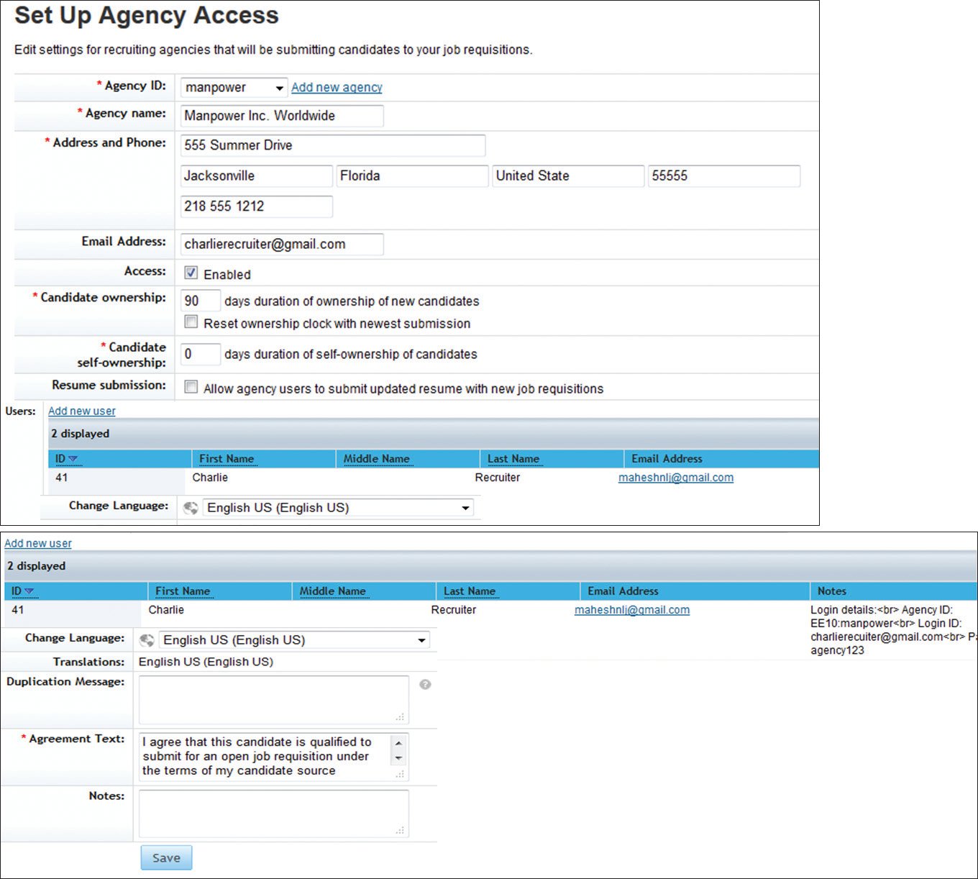Click lower Add new user link
The image size is (978, 879).
pyautogui.click(x=38, y=543)
